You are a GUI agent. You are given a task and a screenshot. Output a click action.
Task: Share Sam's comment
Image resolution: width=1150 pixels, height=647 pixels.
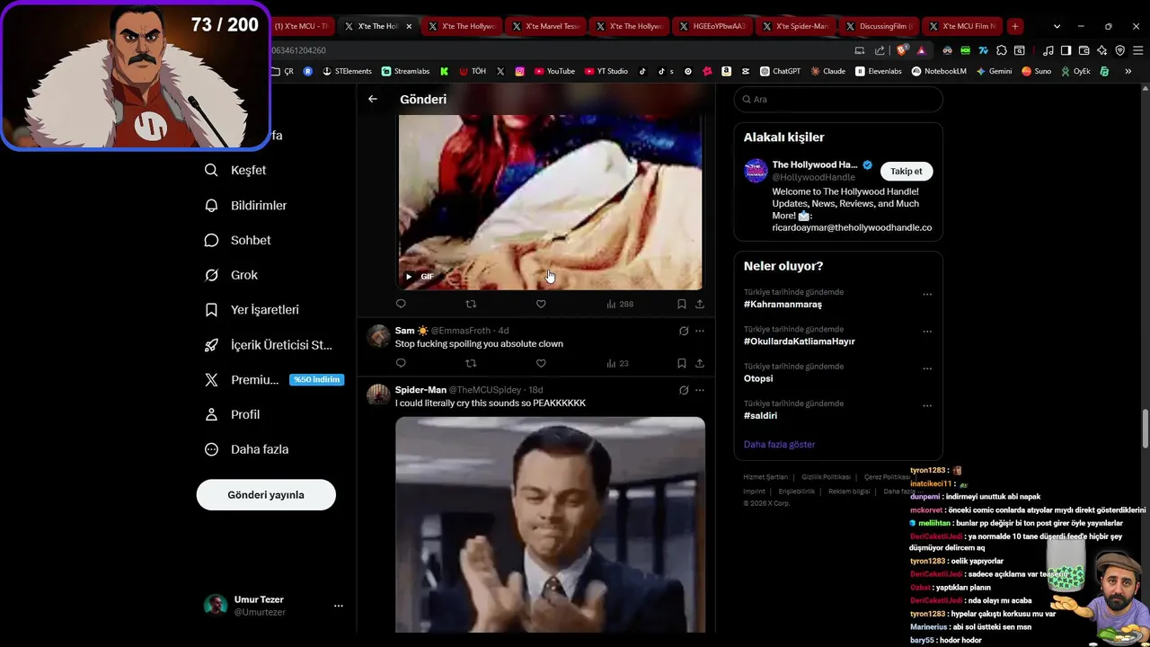700,363
